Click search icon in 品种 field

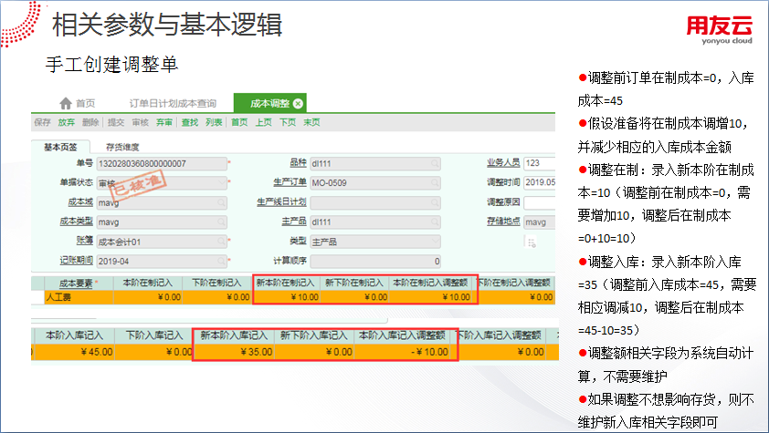[435, 164]
